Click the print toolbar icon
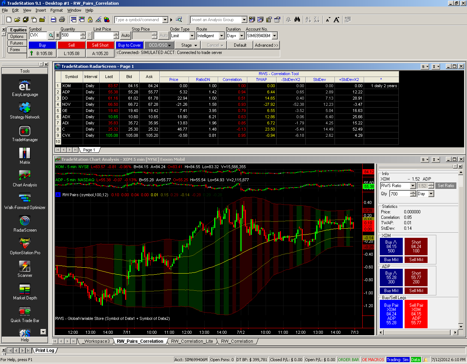 tap(62, 20)
